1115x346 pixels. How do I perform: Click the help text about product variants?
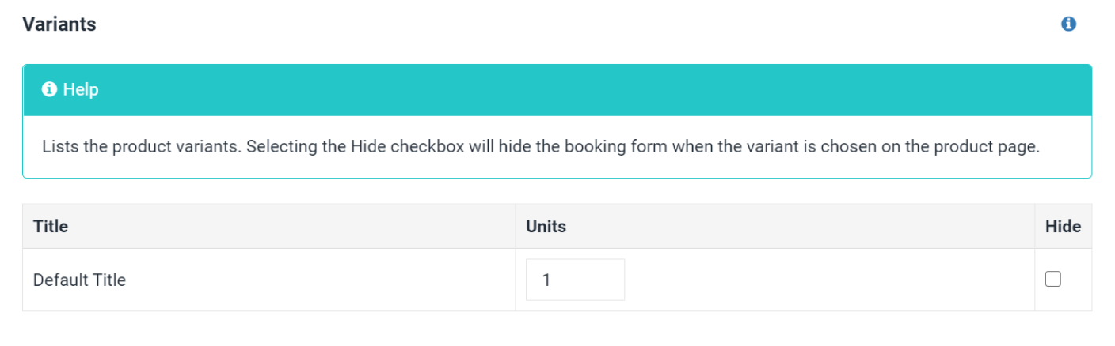coord(540,148)
